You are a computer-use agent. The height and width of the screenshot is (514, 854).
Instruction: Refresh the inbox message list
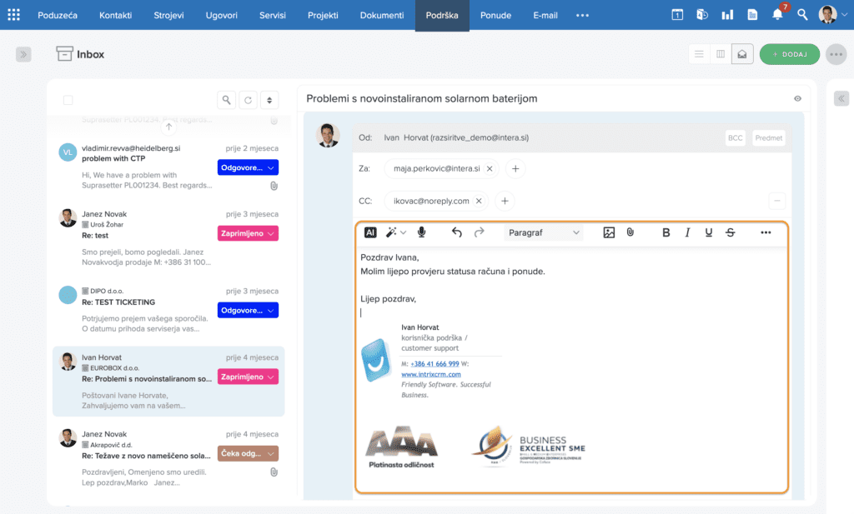click(248, 100)
